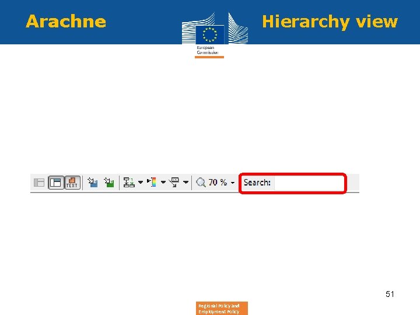Click the rainbow color scale icon

click(x=152, y=182)
